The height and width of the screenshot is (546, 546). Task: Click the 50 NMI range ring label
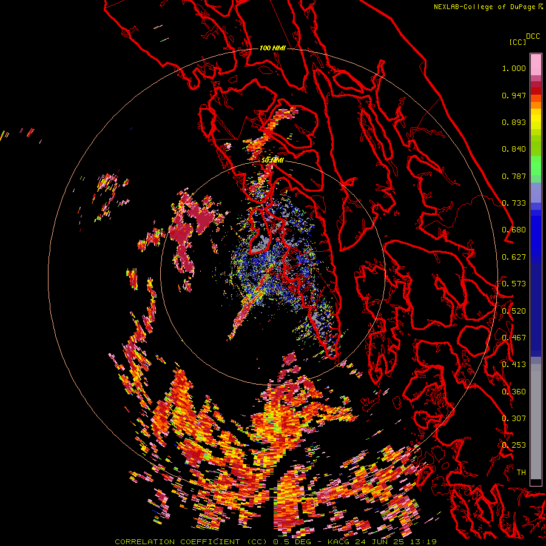(x=272, y=160)
